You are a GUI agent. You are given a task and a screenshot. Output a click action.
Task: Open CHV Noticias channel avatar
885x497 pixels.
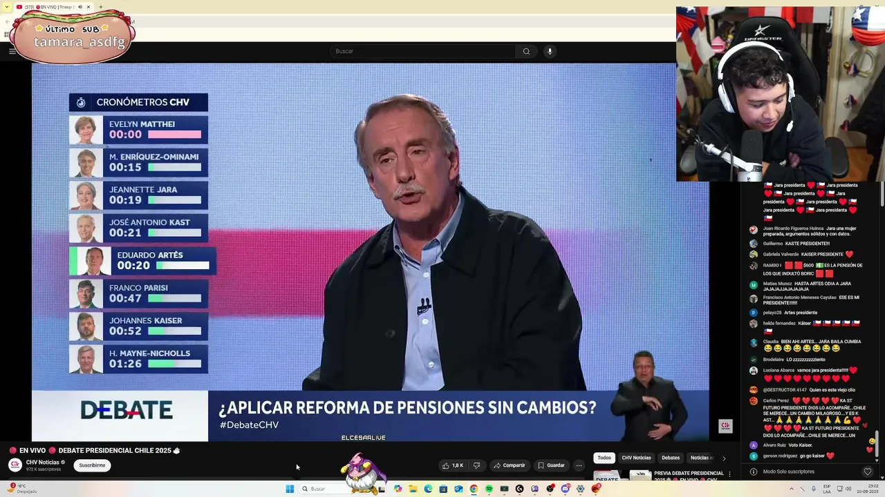click(x=15, y=465)
